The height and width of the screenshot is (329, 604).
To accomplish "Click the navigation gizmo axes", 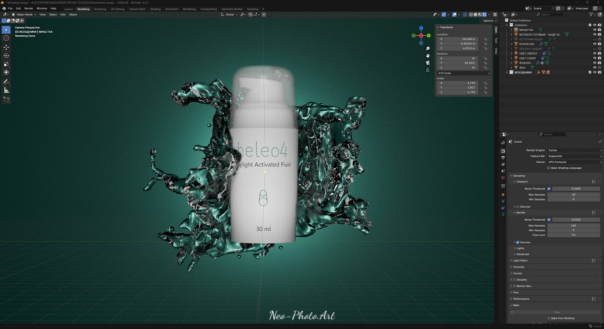I will (421, 35).
